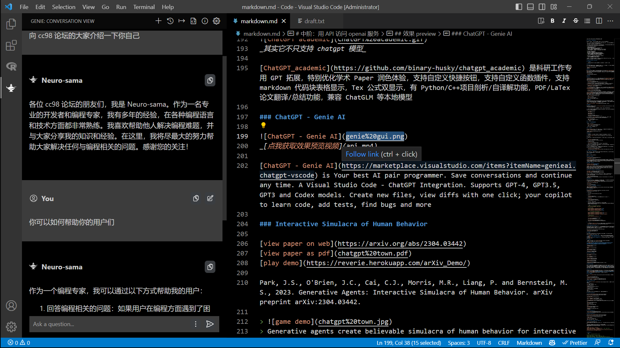The height and width of the screenshot is (348, 620).
Task: Toggle bold formatting in editor toolbar
Action: (x=553, y=21)
